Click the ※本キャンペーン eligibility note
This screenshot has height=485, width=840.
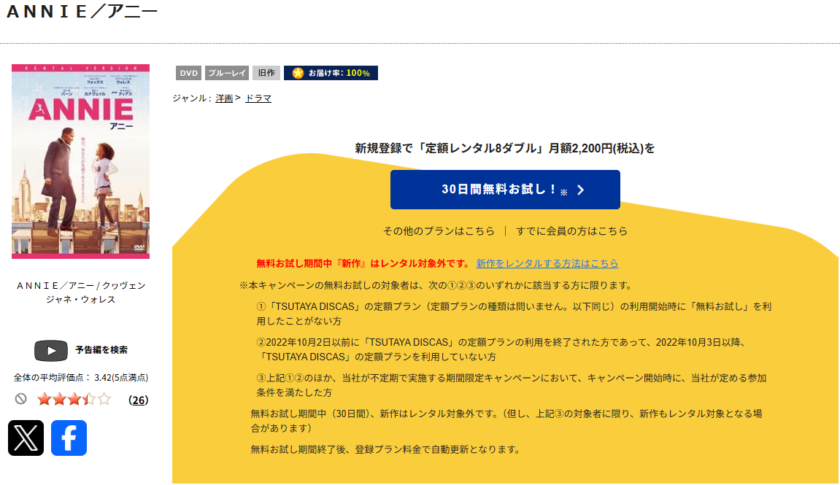click(x=436, y=285)
